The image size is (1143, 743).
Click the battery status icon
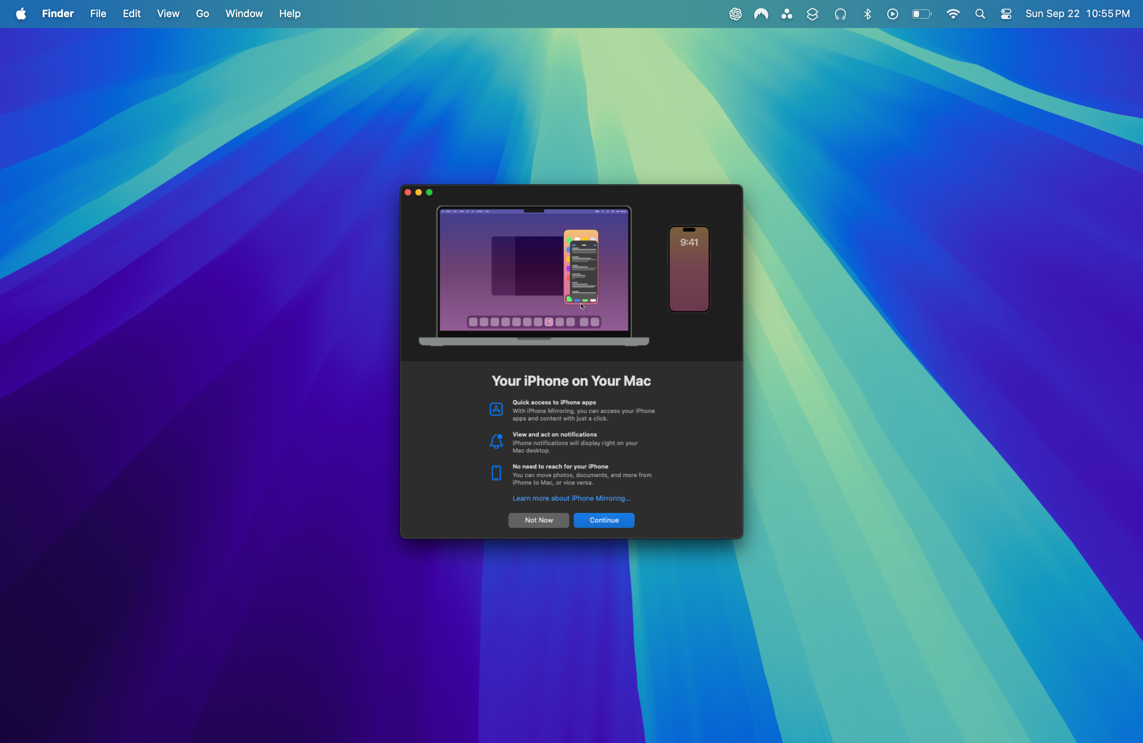point(921,14)
